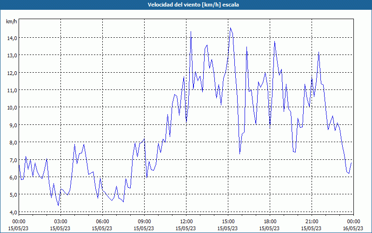Click the '12:00' time label
The image size is (372, 233).
186,222
